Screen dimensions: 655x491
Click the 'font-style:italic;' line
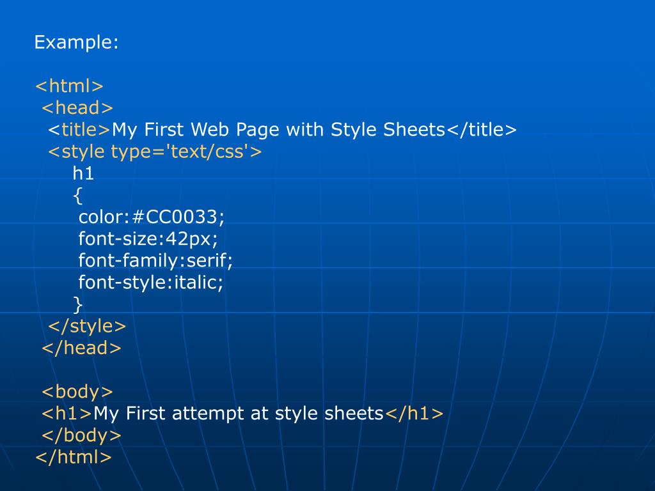[x=151, y=282]
